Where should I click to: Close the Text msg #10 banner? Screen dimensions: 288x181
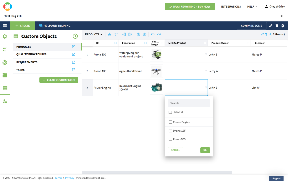[x=282, y=16]
